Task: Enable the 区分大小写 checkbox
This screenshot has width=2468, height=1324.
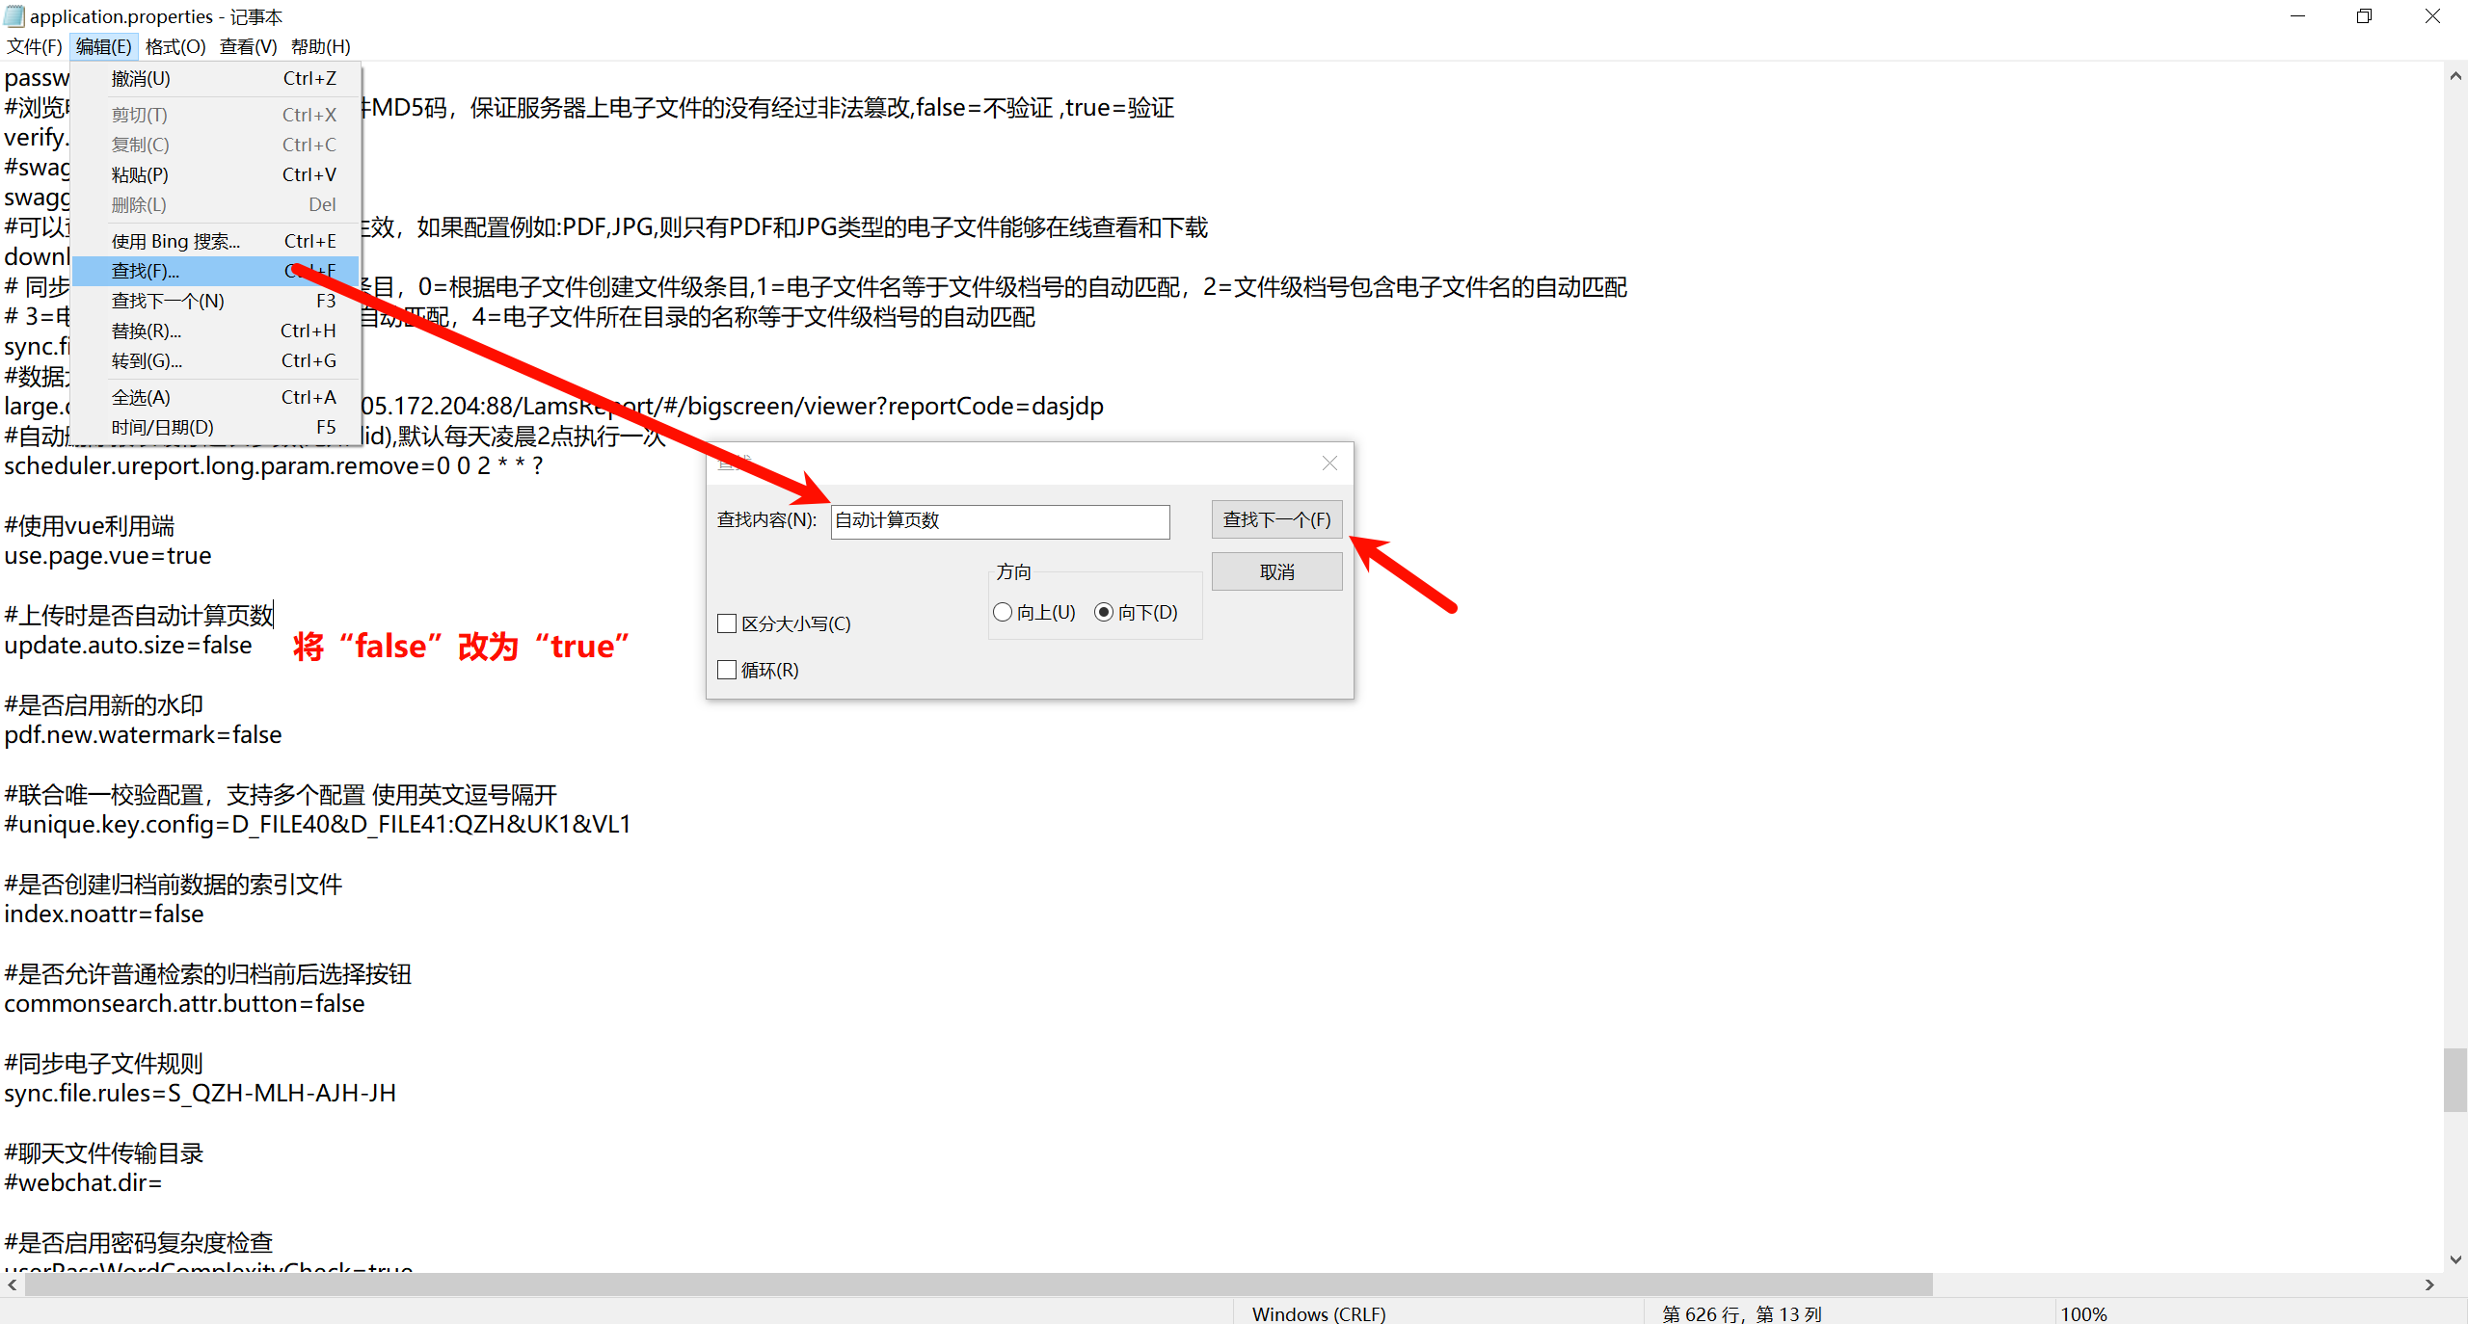Action: click(x=728, y=623)
